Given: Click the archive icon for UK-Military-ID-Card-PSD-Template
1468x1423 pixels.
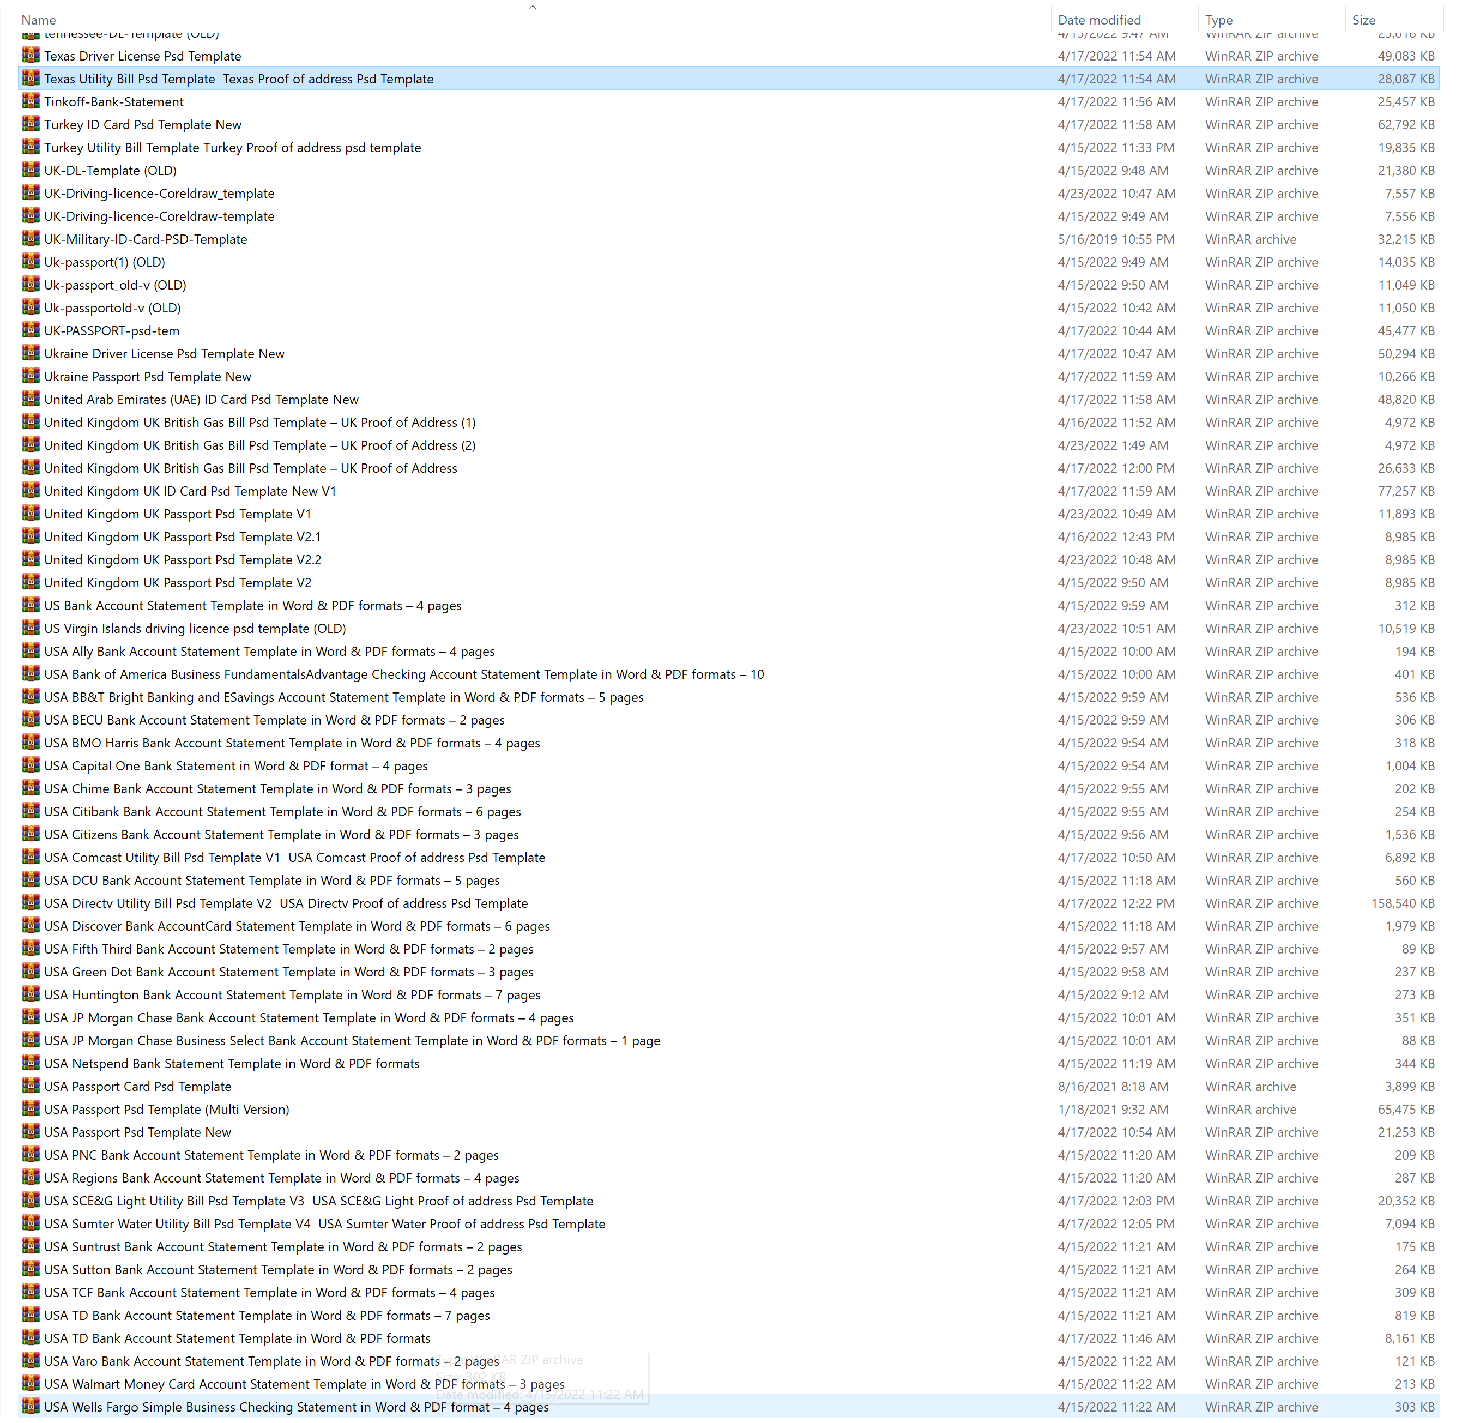Looking at the screenshot, I should point(31,239).
